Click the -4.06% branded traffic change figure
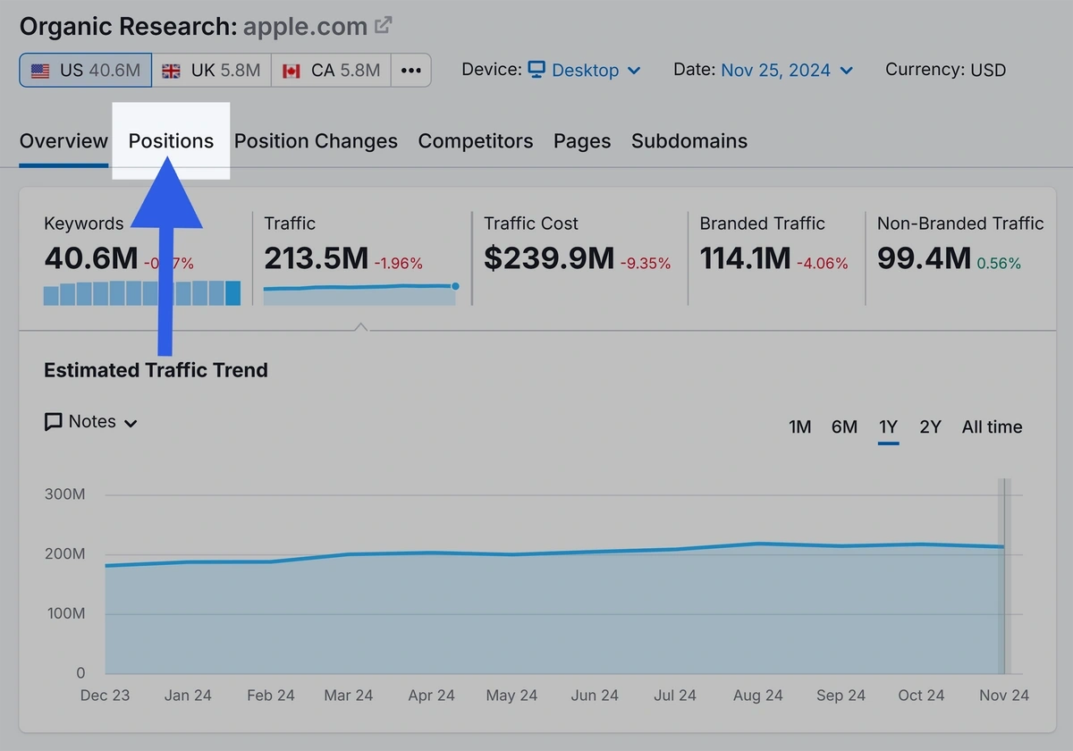This screenshot has height=751, width=1073. tap(823, 263)
